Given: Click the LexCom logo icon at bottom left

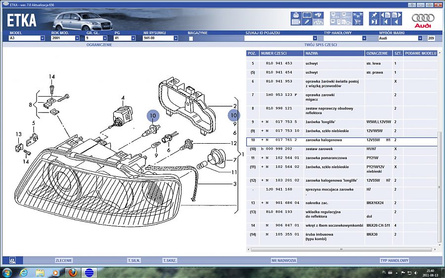Looking at the screenshot, I should pyautogui.click(x=12, y=260).
